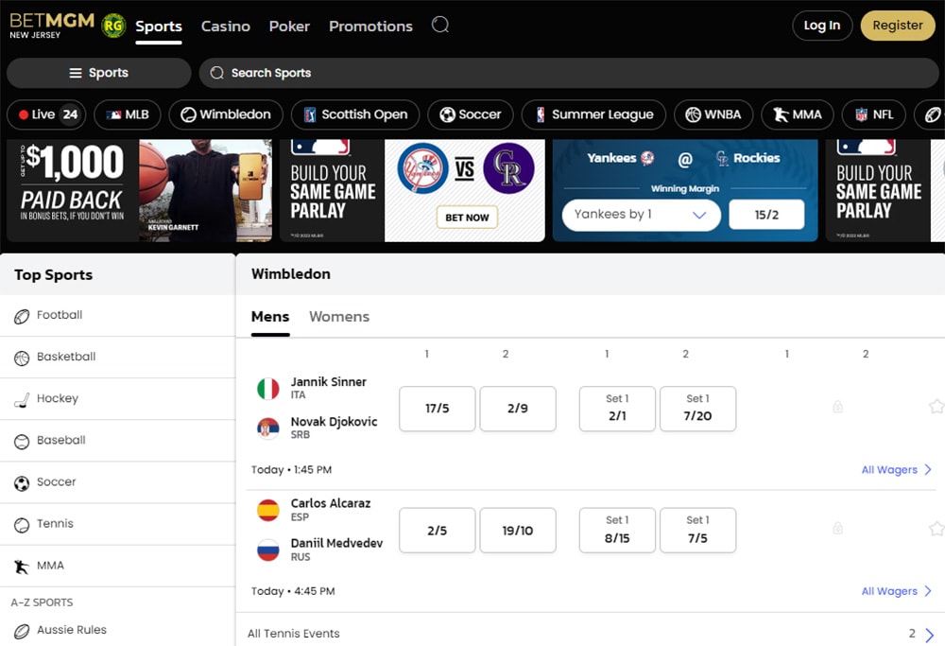Open the Promotions tab
The width and height of the screenshot is (945, 646).
point(370,26)
